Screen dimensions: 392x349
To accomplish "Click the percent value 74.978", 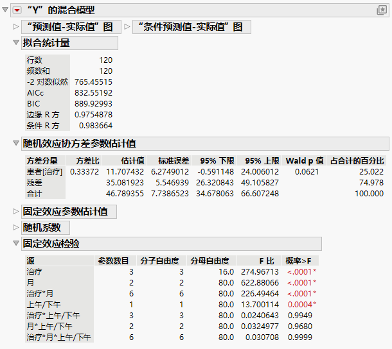I will (371, 183).
